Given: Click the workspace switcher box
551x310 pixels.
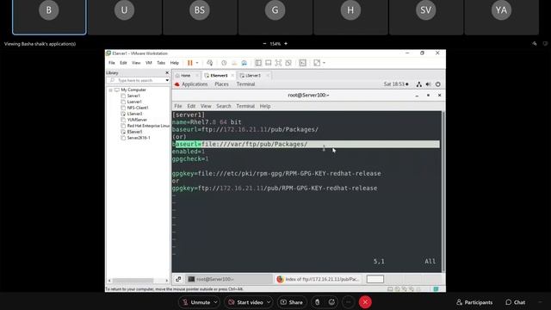Looking at the screenshot, I should [x=375, y=279].
